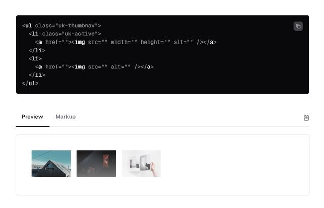Copy the code block with the copy icon

pyautogui.click(x=298, y=26)
